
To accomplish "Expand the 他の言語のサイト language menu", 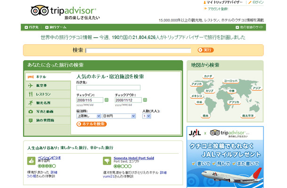I will [249, 27].
